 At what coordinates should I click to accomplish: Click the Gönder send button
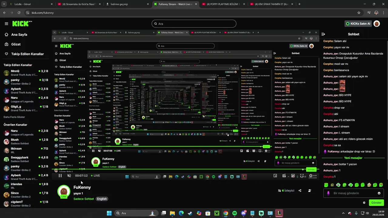pyautogui.click(x=376, y=203)
